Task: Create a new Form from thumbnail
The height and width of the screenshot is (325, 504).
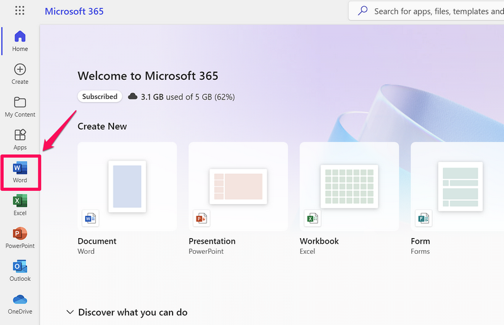Action: tap(457, 185)
